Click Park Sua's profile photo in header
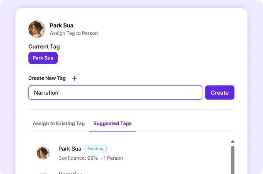This screenshot has height=174, width=263. click(x=37, y=29)
